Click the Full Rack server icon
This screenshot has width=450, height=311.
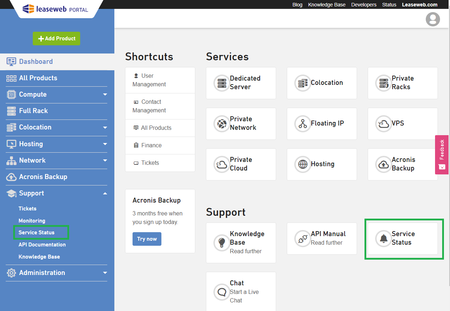click(11, 111)
